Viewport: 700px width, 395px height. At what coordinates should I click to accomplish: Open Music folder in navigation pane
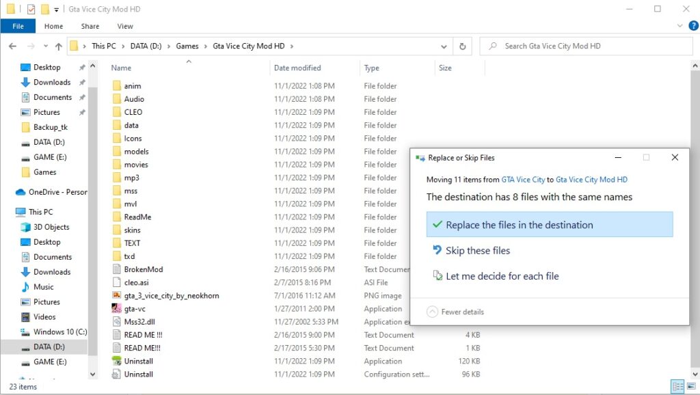coord(38,286)
